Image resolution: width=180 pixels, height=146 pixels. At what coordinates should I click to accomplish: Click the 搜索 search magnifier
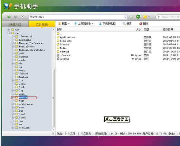[124, 24]
